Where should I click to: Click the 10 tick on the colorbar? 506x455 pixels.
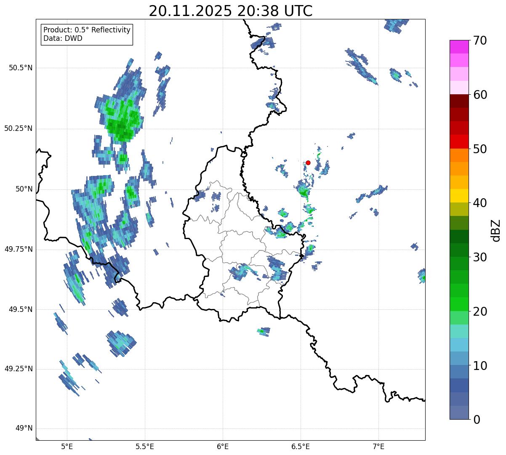coord(480,366)
